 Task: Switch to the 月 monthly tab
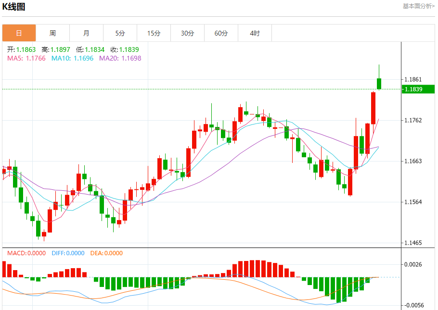(86, 33)
